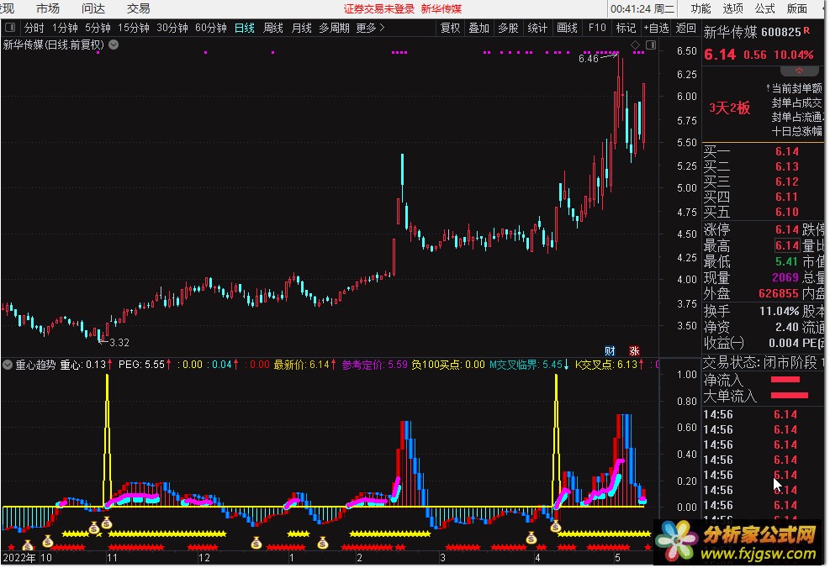
Task: Click the 最低 value 5.41
Action: point(786,261)
